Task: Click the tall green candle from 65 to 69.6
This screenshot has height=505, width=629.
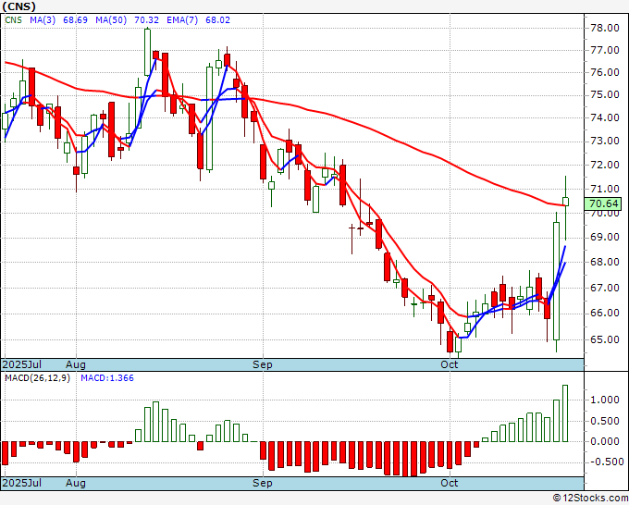Action: (557, 281)
